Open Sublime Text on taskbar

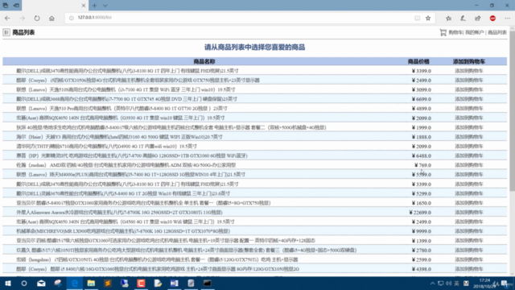(x=107, y=283)
